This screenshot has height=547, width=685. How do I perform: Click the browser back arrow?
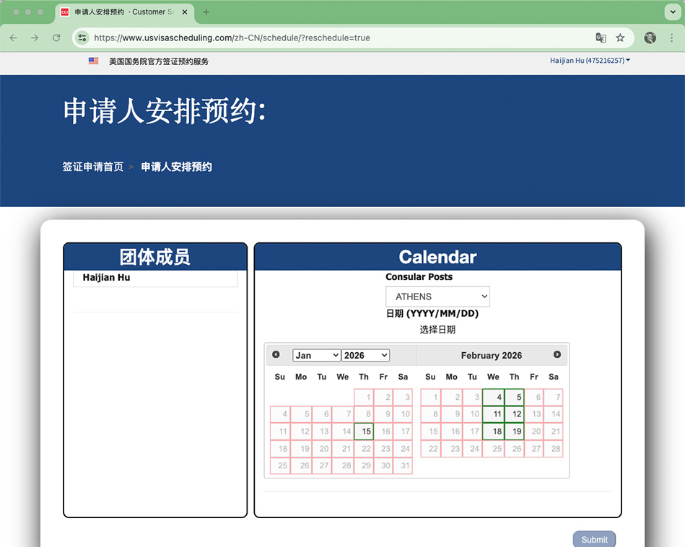[x=13, y=38]
